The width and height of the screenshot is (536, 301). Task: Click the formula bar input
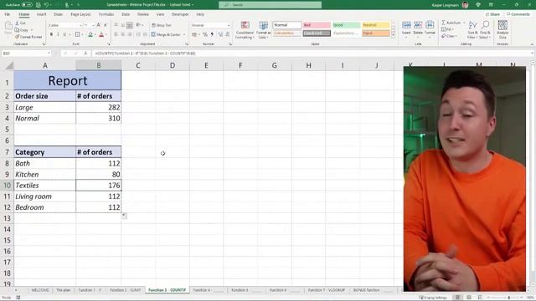click(x=311, y=54)
